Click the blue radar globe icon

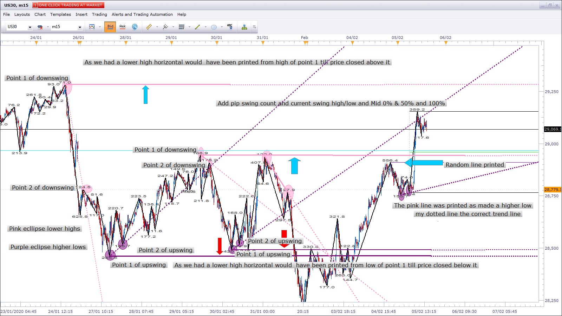click(135, 27)
